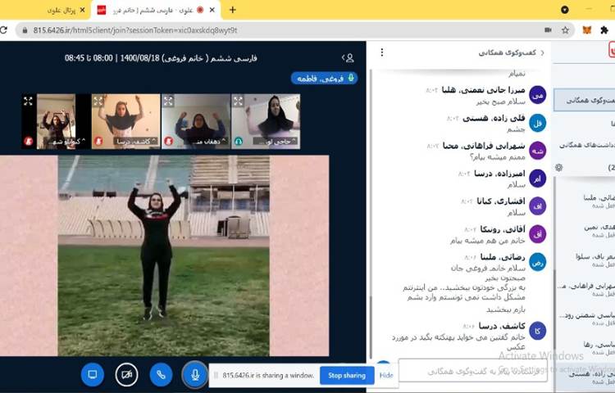
Task: Click listen-only headphone icon on حاجی لو webcam
Action: [x=239, y=141]
